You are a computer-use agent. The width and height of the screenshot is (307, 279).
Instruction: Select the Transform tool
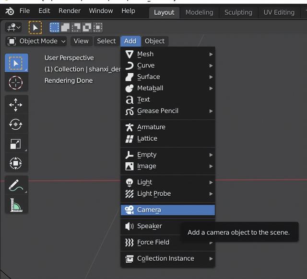16,164
